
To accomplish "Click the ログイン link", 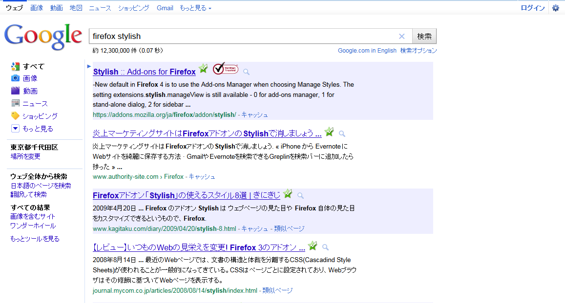I will coord(533,8).
